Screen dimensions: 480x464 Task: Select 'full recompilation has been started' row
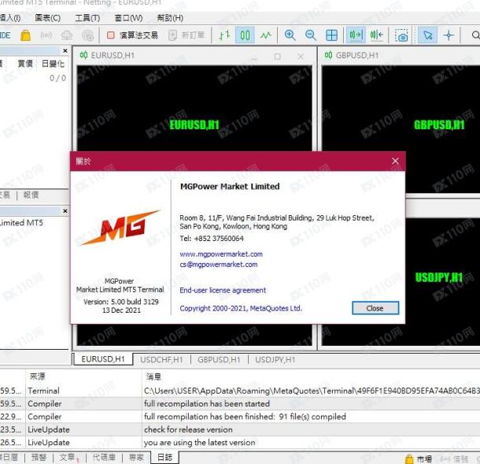pos(240,403)
